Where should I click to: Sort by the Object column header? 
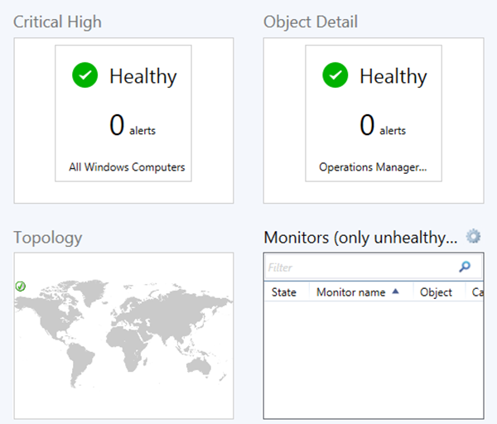click(x=436, y=292)
